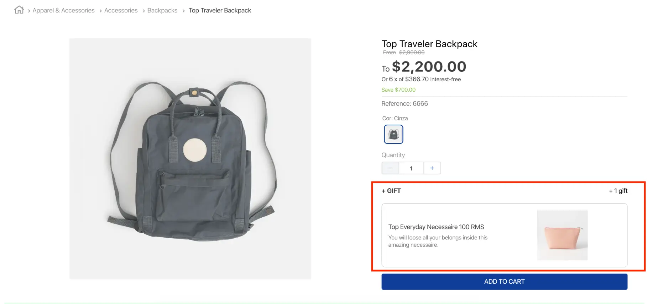Click the Top Traveler Backpack product title
Screen dimensions: 658x304
(429, 44)
